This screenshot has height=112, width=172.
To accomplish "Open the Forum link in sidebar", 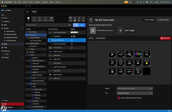I will click(x=6, y=100).
